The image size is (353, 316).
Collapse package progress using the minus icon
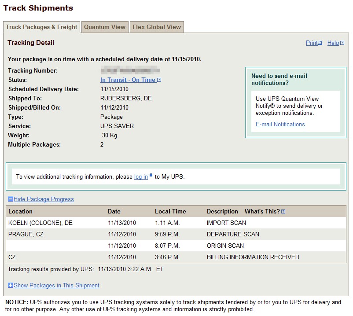pyautogui.click(x=11, y=199)
